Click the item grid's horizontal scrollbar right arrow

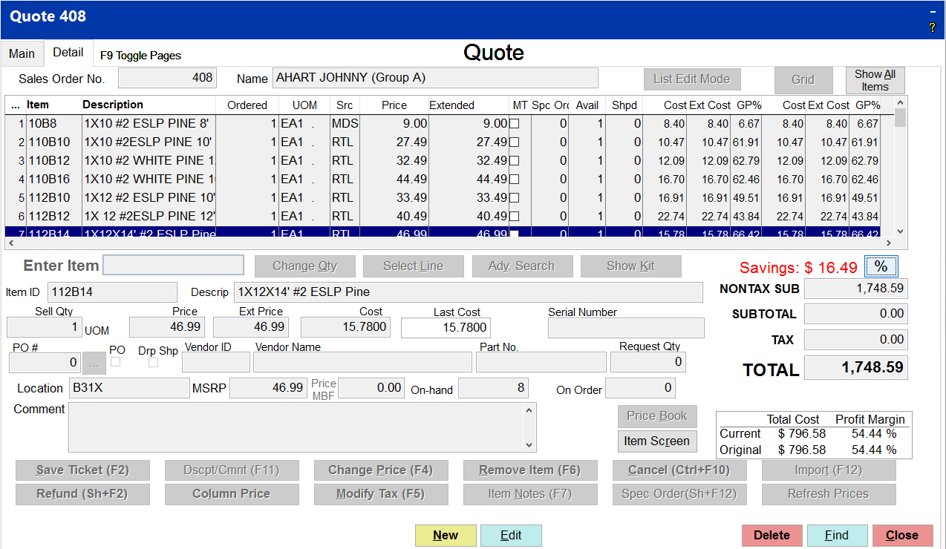point(887,243)
